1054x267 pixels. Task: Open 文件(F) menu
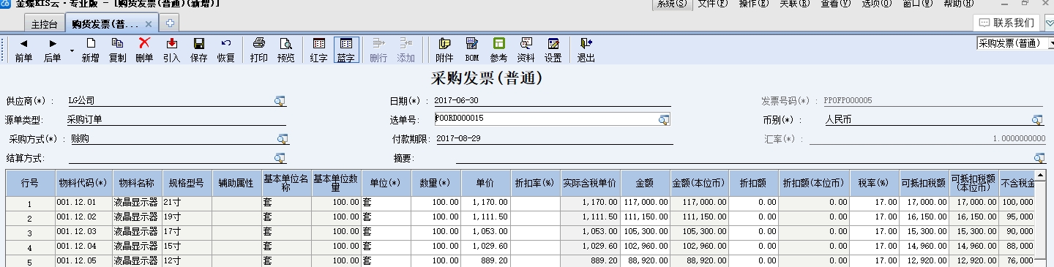712,4
